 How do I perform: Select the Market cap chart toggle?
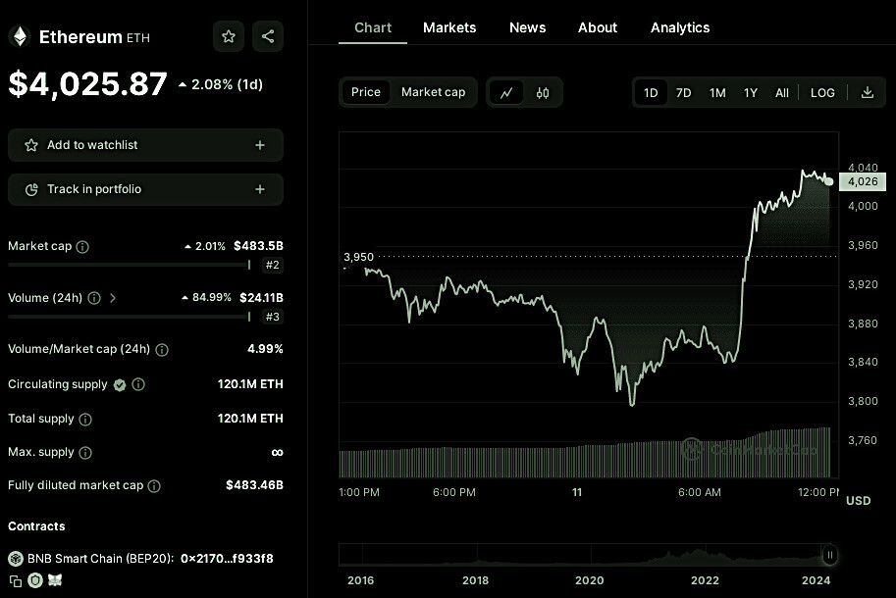(x=433, y=92)
